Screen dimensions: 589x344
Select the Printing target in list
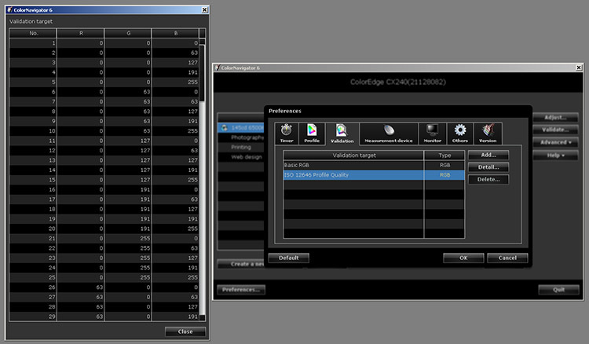tap(241, 147)
